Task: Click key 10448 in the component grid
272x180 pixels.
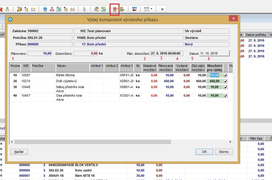Action: coord(26,87)
